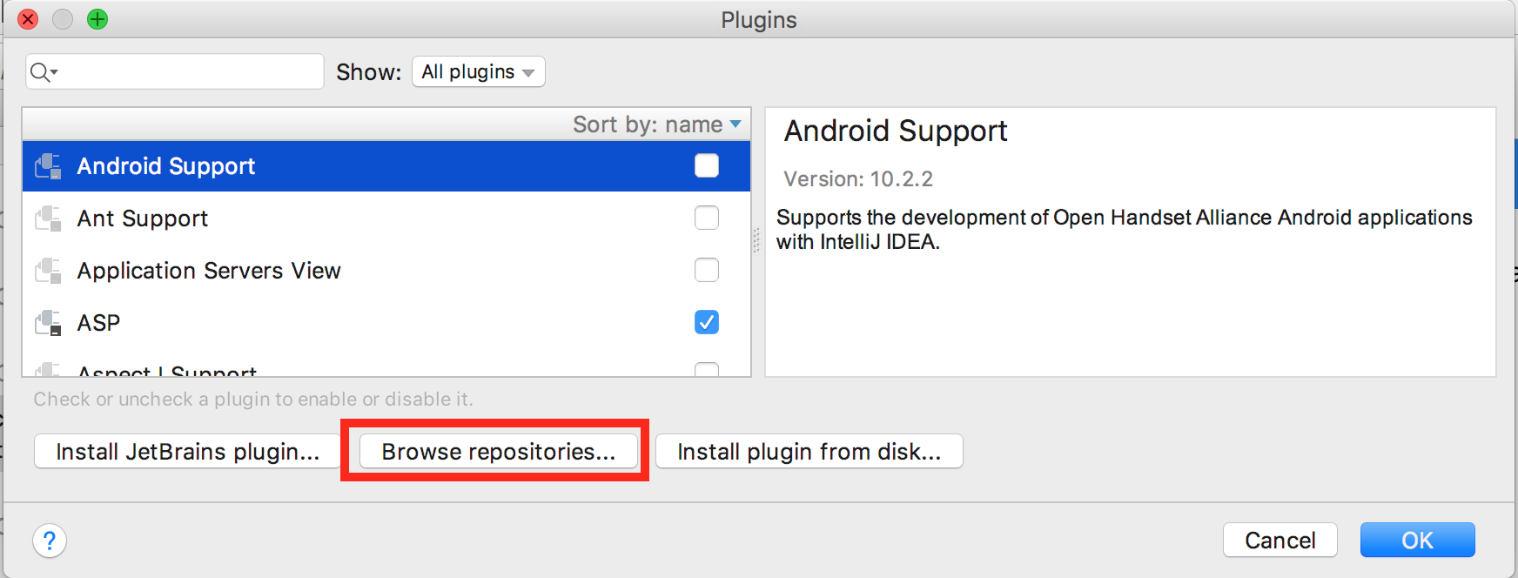1518x578 pixels.
Task: Enable the Ant Support plugin checkbox
Action: click(x=706, y=218)
